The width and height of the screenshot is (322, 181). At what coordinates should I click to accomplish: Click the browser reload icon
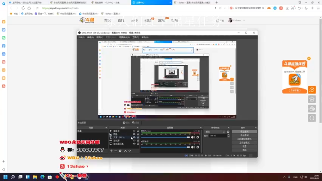tap(23, 8)
